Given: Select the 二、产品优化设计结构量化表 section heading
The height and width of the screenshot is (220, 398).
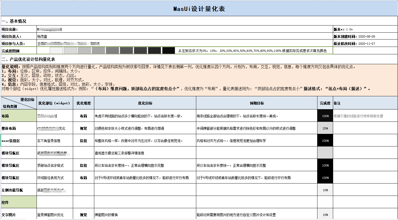Looking at the screenshot, I should click(29, 59).
